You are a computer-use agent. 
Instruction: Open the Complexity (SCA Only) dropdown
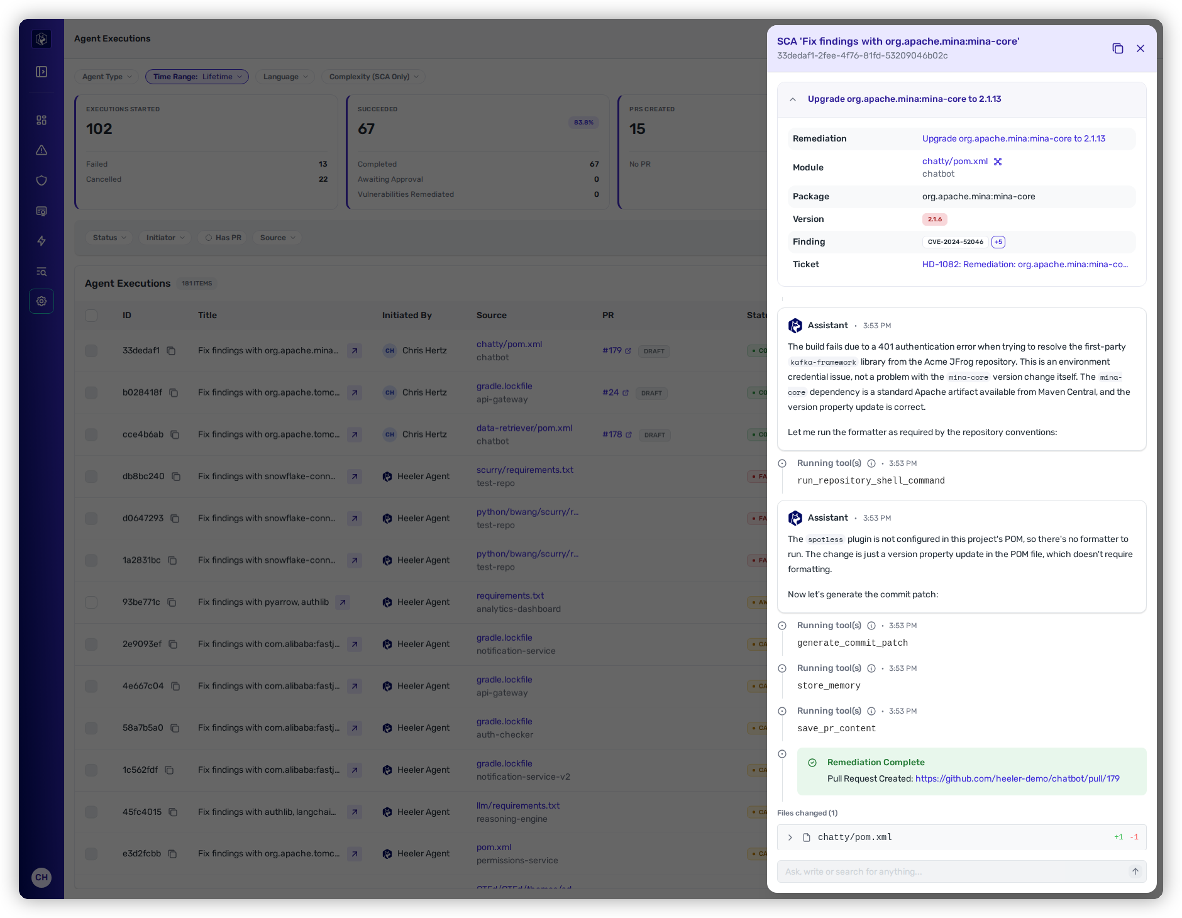coord(373,77)
